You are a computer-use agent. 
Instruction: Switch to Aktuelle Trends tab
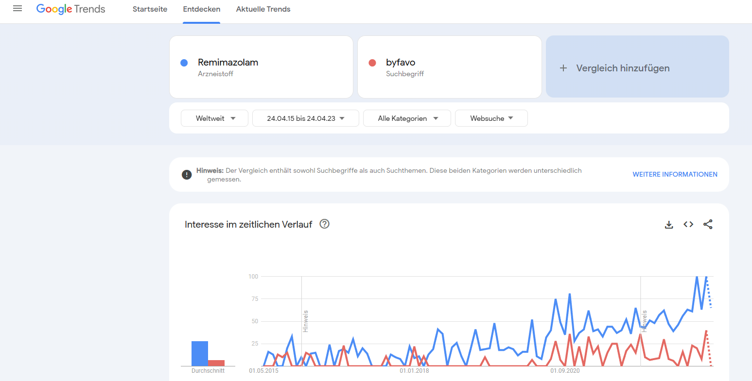[263, 9]
